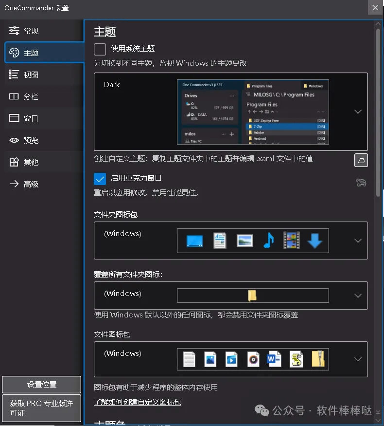Open 高级 advanced settings
The height and width of the screenshot is (426, 384).
[x=43, y=184]
